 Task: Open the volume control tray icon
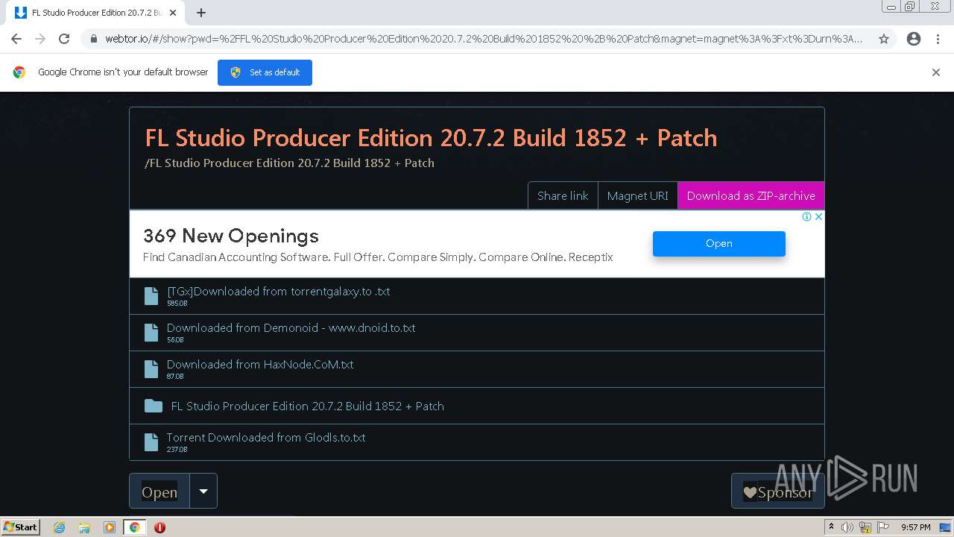point(847,527)
